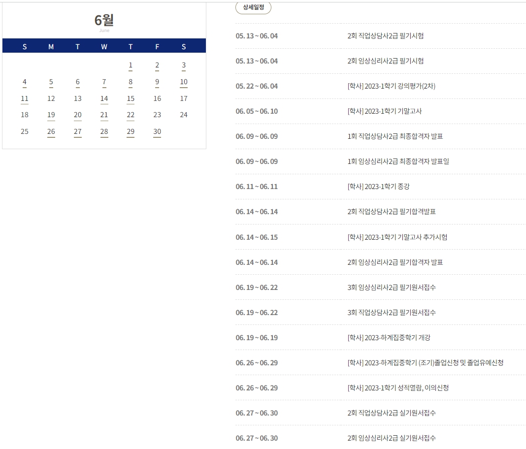Select June 7 in the calendar

click(x=104, y=82)
